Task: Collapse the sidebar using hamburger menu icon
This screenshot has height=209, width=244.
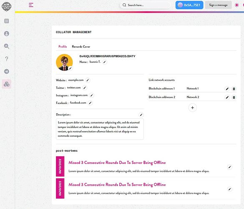Action: (x=31, y=5)
